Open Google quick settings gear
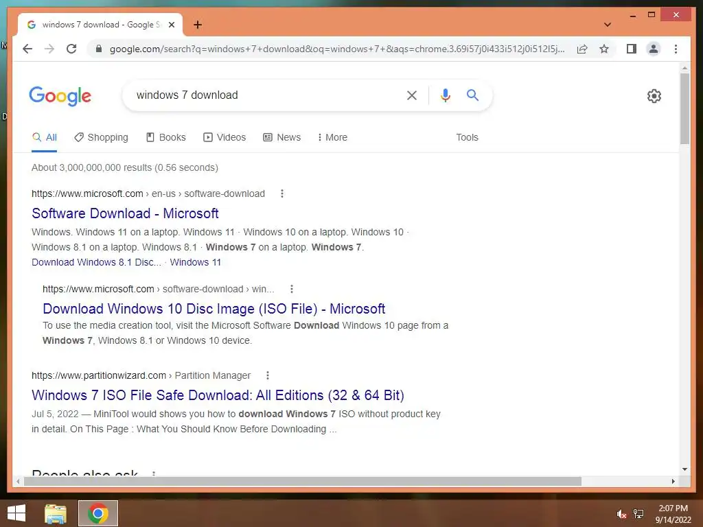Image resolution: width=703 pixels, height=527 pixels. [654, 96]
